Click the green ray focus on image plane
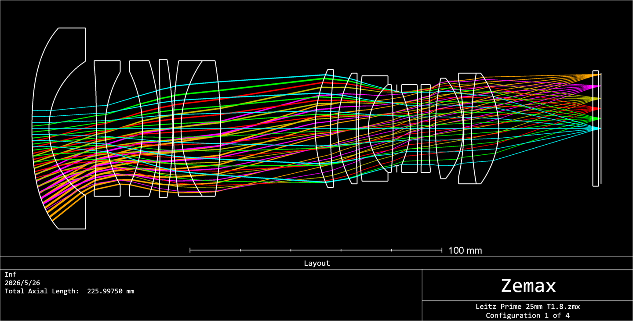The image size is (633, 321). (x=596, y=118)
